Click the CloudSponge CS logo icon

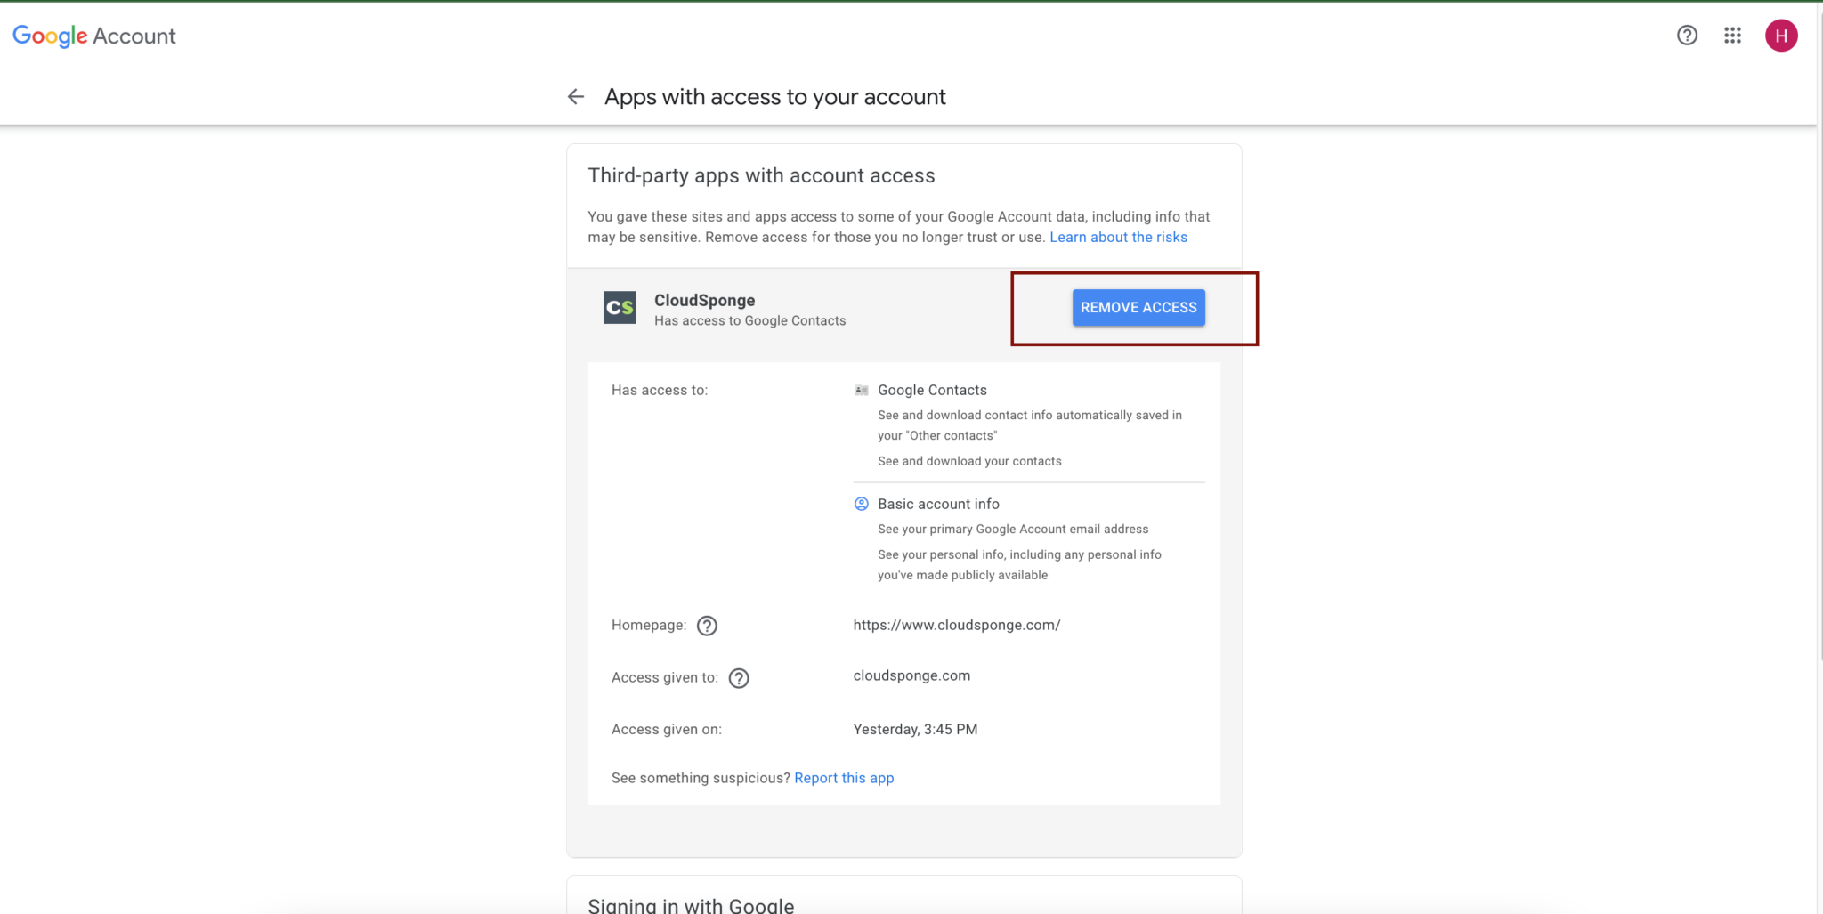click(620, 308)
